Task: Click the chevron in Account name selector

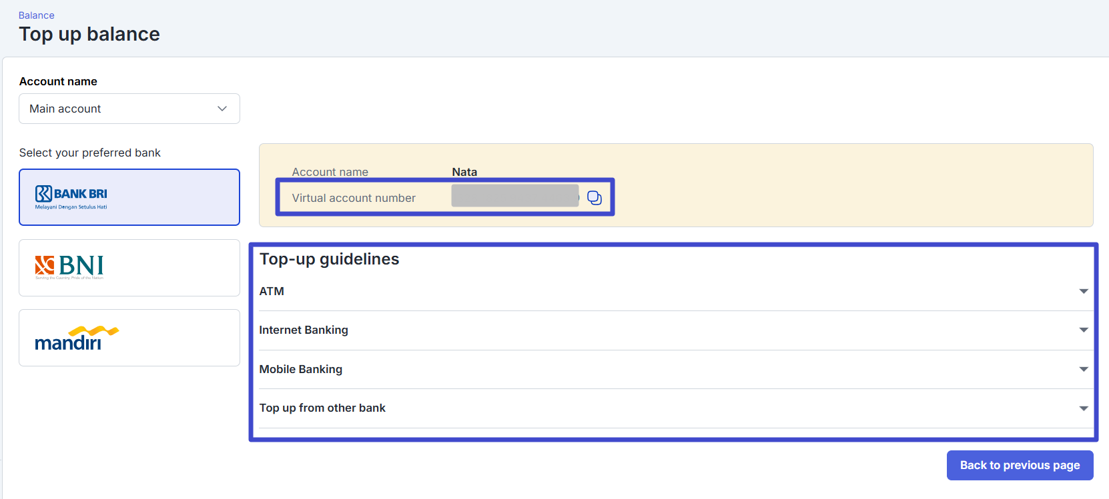Action: click(222, 109)
